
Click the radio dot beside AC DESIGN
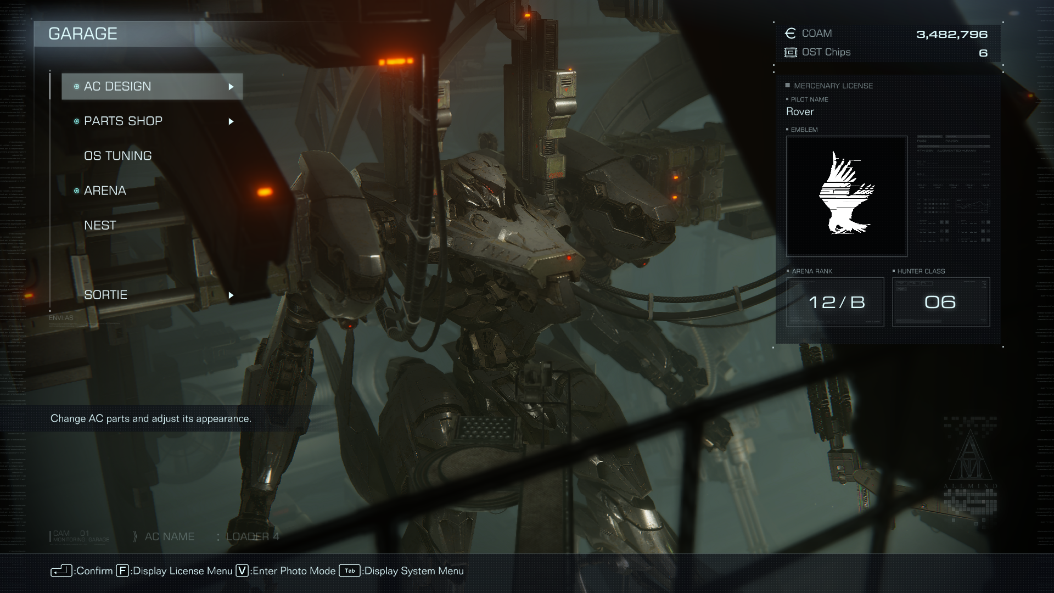(77, 87)
